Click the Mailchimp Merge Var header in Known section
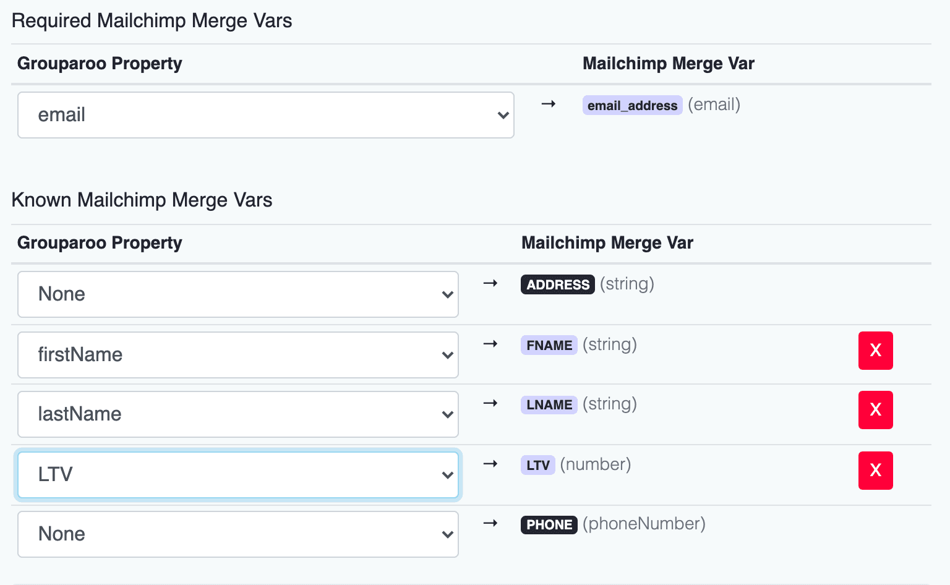The height and width of the screenshot is (585, 950). click(x=607, y=242)
